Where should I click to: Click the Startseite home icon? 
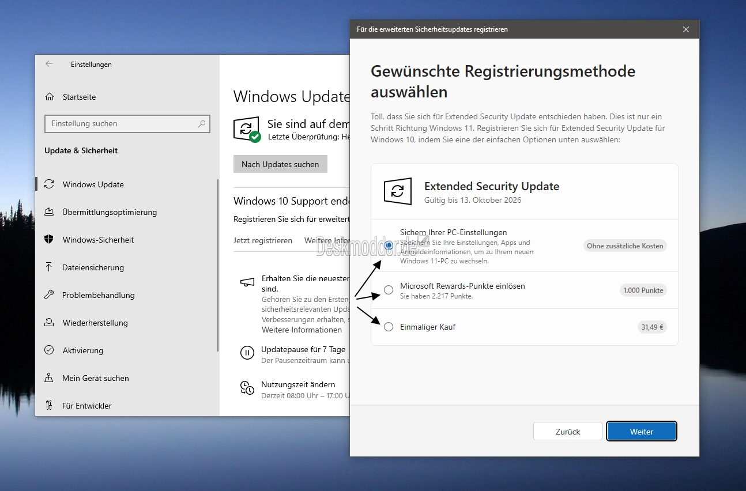click(x=50, y=97)
